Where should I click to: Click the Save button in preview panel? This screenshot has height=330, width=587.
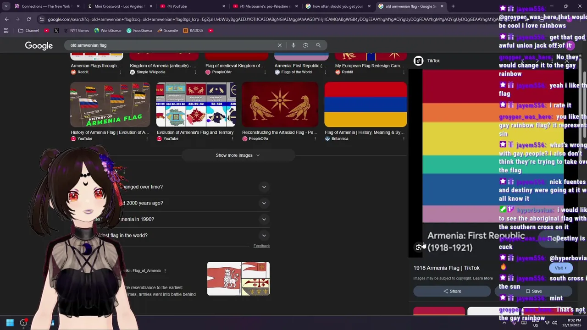[533, 291]
